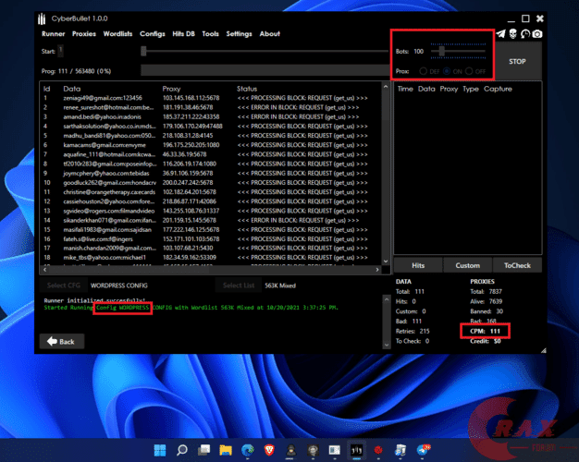
Task: Click the 'Retries: 215' stat
Action: pos(413,331)
